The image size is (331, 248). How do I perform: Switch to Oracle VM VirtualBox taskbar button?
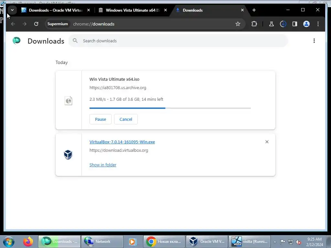207,242
